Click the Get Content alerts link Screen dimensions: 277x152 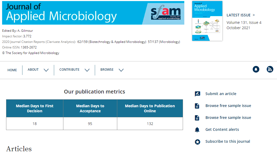pyautogui.click(x=222, y=129)
